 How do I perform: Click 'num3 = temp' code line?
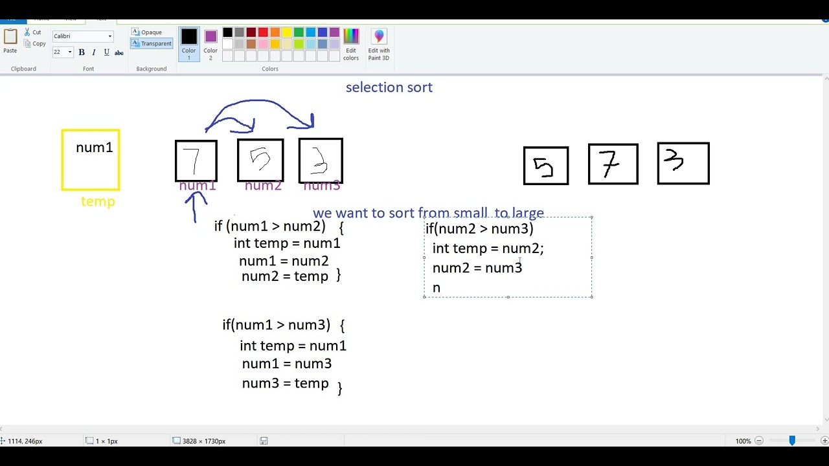tap(286, 383)
